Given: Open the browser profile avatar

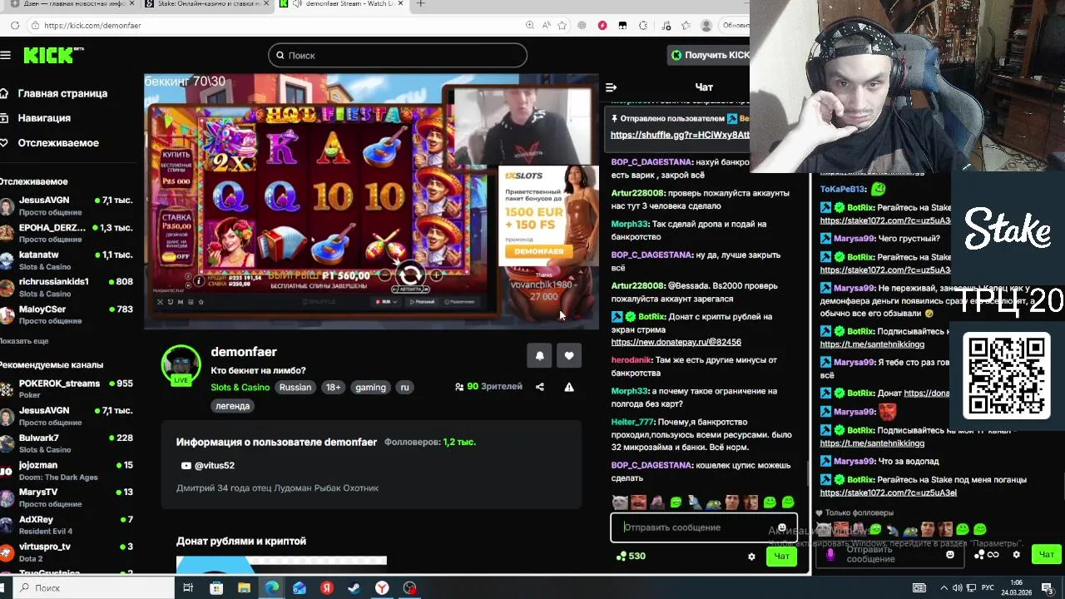Looking at the screenshot, I should 706,26.
